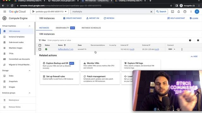Screen dimensions: 202x113
Task: Collapse the Storage sidebar section
Action: [x=29, y=71]
